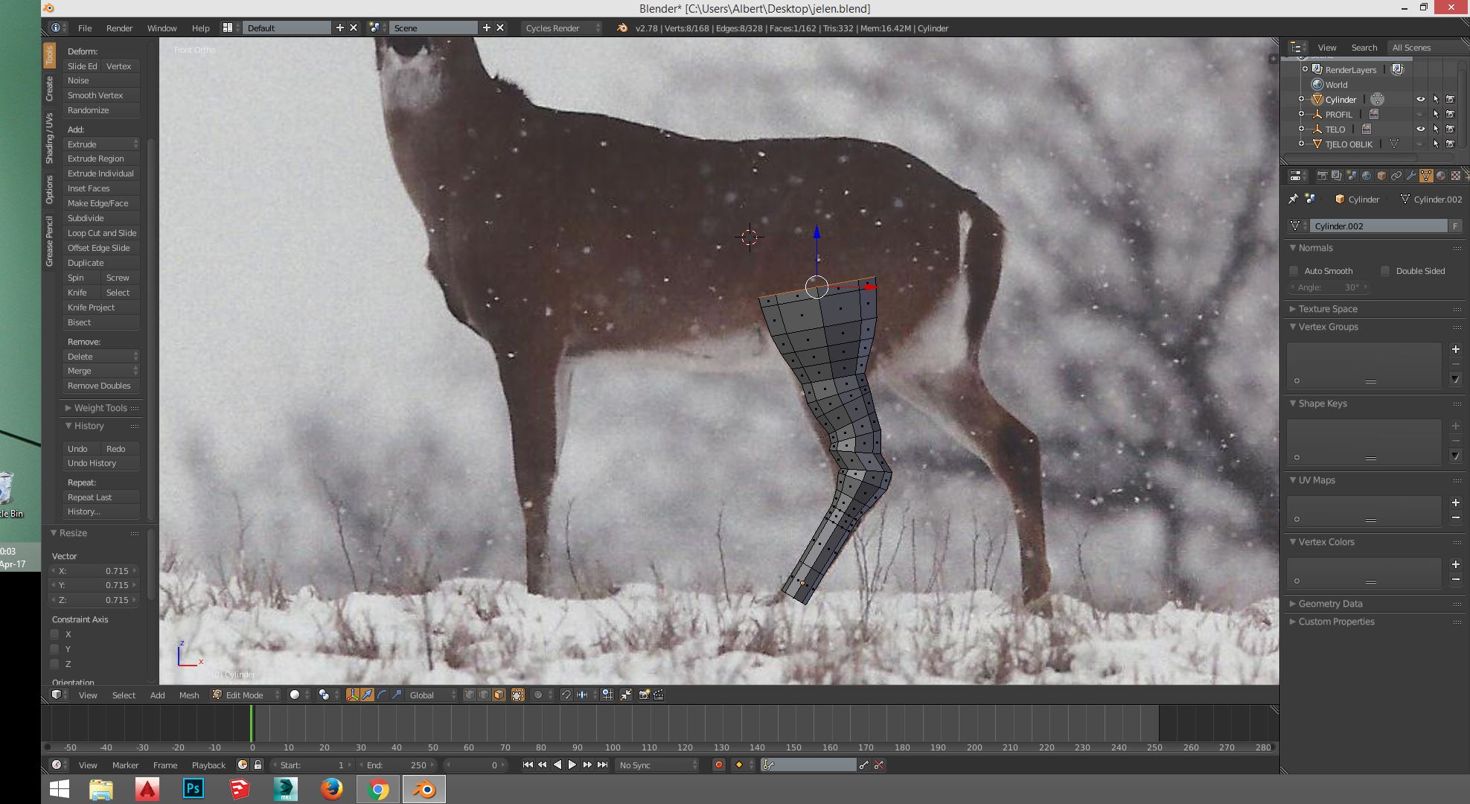Click the Extrude Region button
Screen dimensions: 1470x804
[101, 159]
